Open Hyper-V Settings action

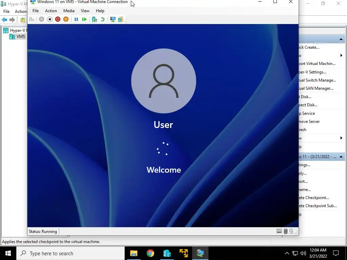coord(312,72)
